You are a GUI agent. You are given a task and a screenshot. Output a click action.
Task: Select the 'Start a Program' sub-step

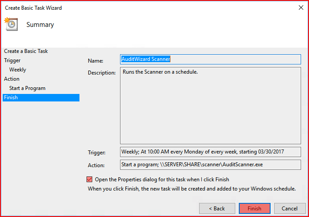click(x=27, y=88)
